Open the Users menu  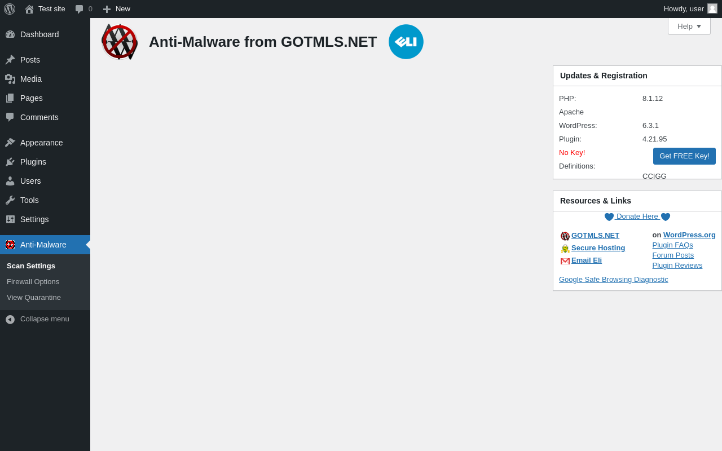click(x=45, y=181)
